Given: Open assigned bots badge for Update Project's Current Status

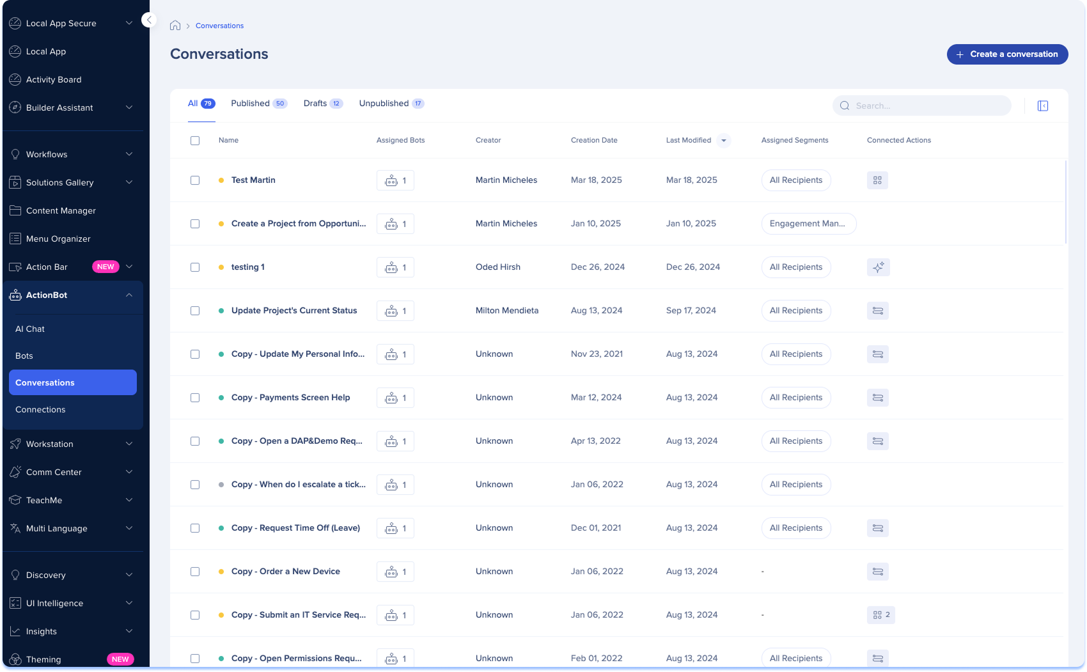Looking at the screenshot, I should tap(395, 311).
